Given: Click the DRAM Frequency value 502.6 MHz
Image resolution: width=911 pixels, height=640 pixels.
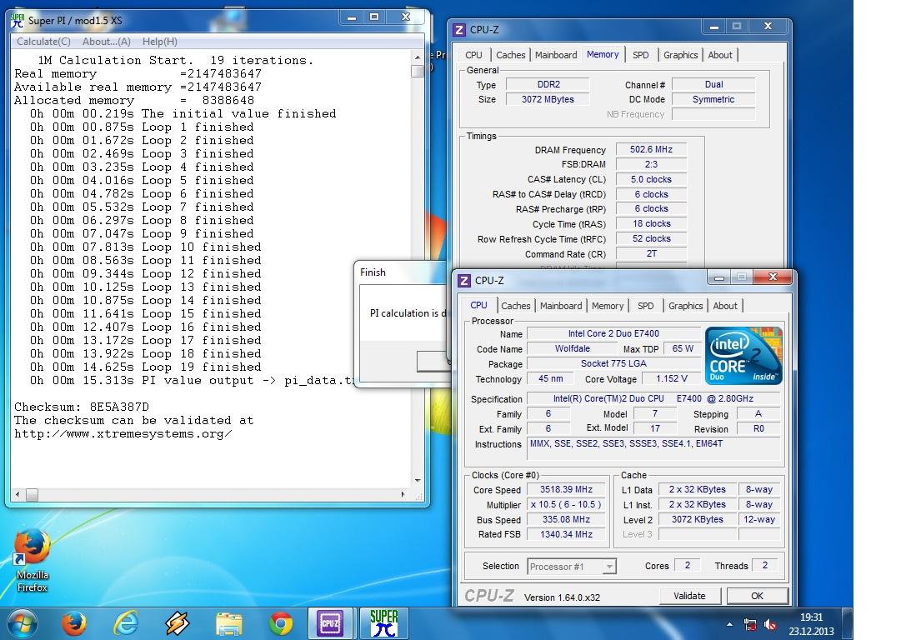Looking at the screenshot, I should pos(651,149).
